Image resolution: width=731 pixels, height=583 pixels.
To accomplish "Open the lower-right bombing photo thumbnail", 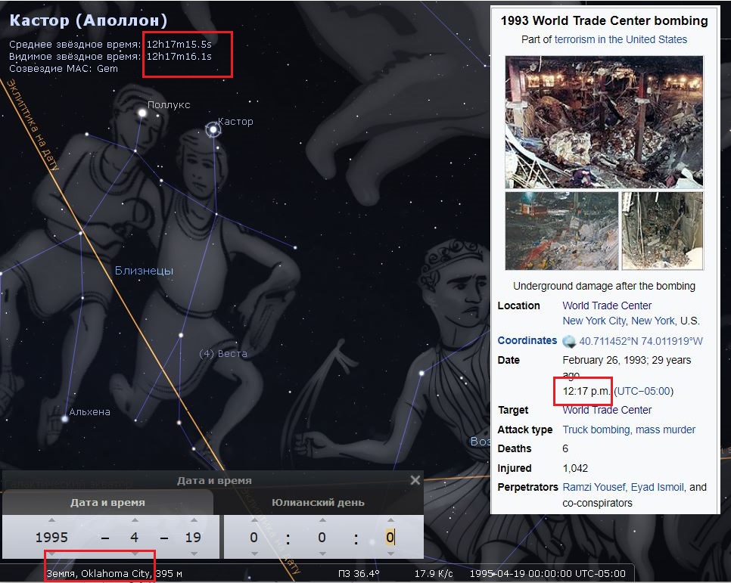I will pyautogui.click(x=662, y=231).
